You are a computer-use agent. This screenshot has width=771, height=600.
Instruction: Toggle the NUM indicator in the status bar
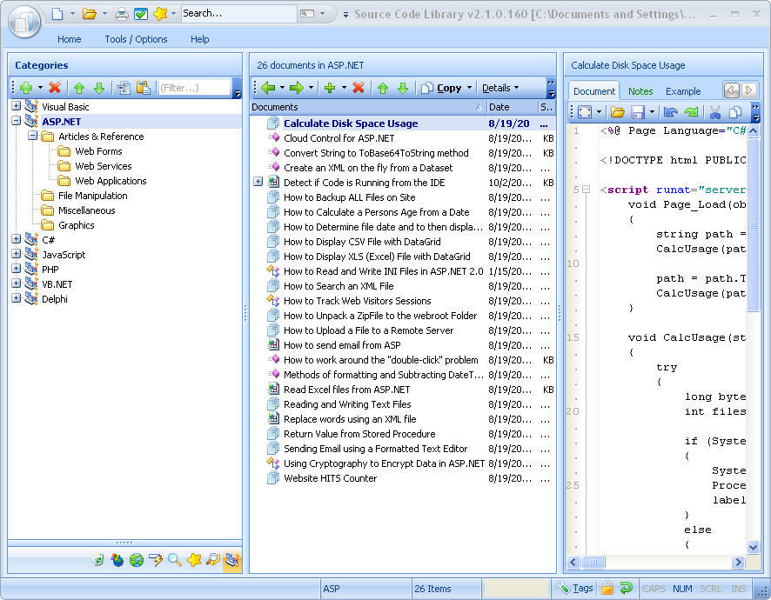[x=682, y=589]
